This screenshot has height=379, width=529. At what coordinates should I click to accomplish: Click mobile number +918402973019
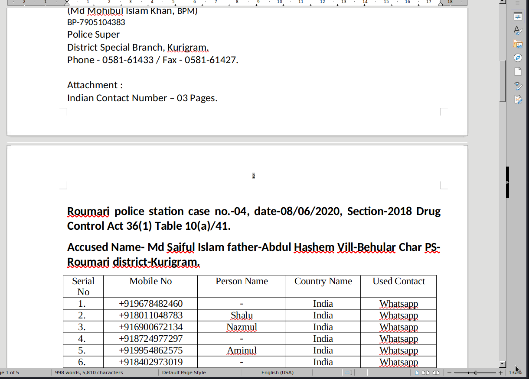pos(150,362)
